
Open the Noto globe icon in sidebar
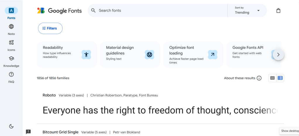(11, 27)
